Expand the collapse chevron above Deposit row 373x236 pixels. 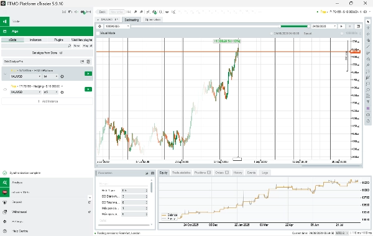[90, 197]
